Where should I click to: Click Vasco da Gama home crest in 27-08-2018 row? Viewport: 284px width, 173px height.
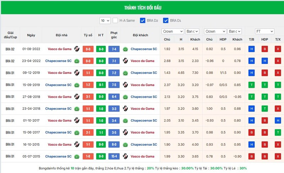tap(77, 97)
